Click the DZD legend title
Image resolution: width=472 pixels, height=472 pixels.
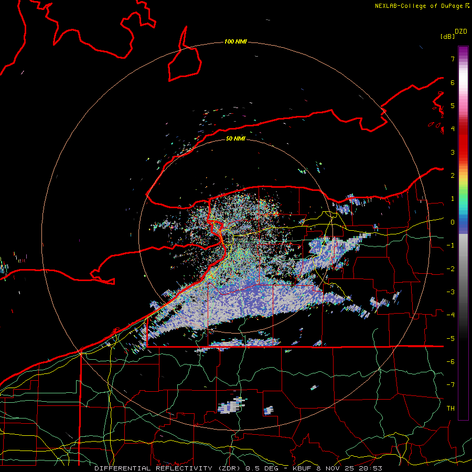tap(461, 31)
